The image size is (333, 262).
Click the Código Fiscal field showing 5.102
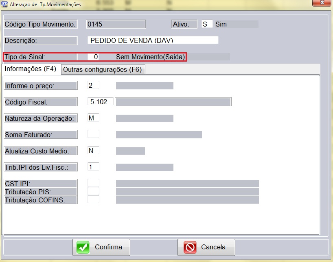click(x=100, y=102)
